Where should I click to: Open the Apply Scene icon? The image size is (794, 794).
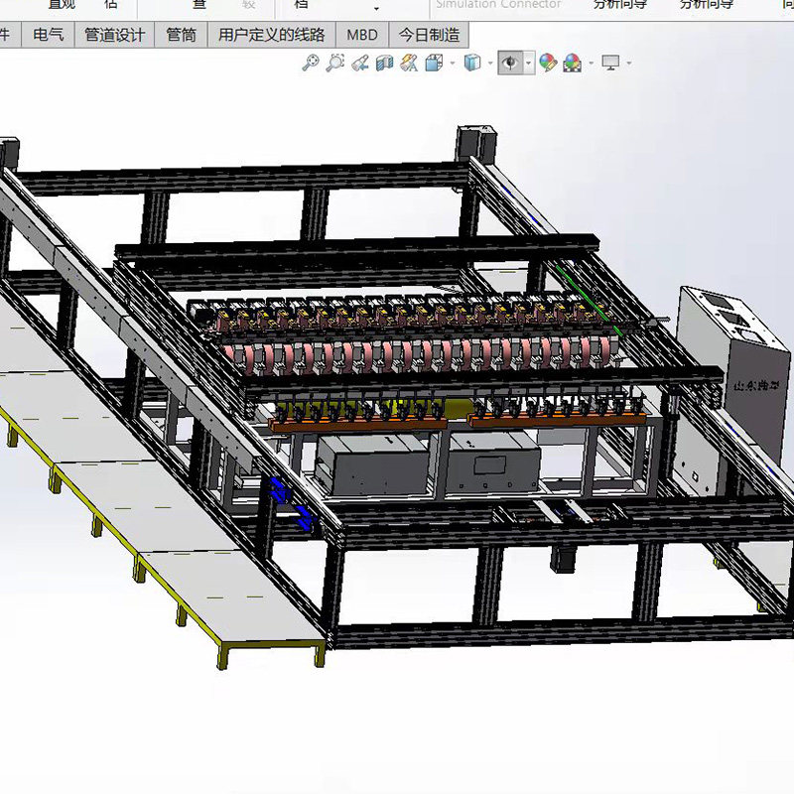point(572,64)
